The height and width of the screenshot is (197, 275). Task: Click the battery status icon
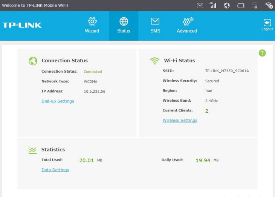241,6
